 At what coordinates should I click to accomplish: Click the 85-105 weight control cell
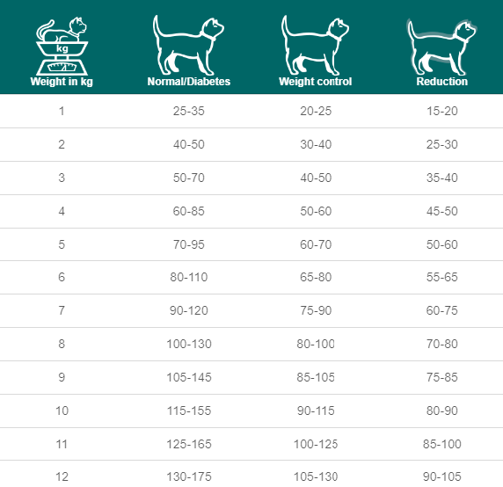pos(316,377)
